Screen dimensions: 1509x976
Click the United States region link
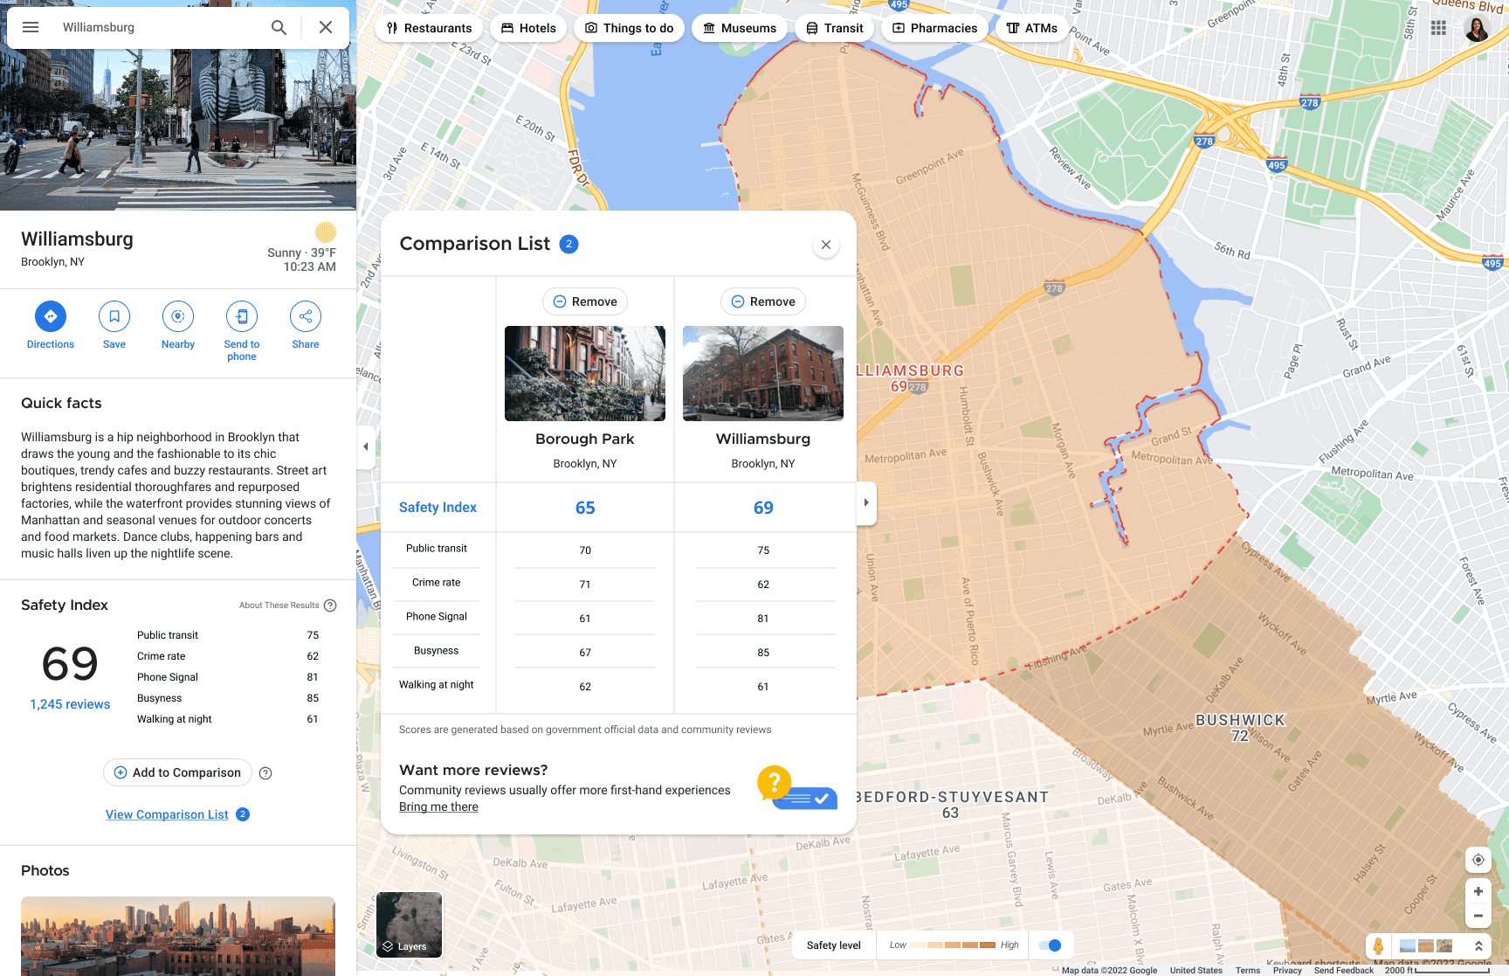1195,971
